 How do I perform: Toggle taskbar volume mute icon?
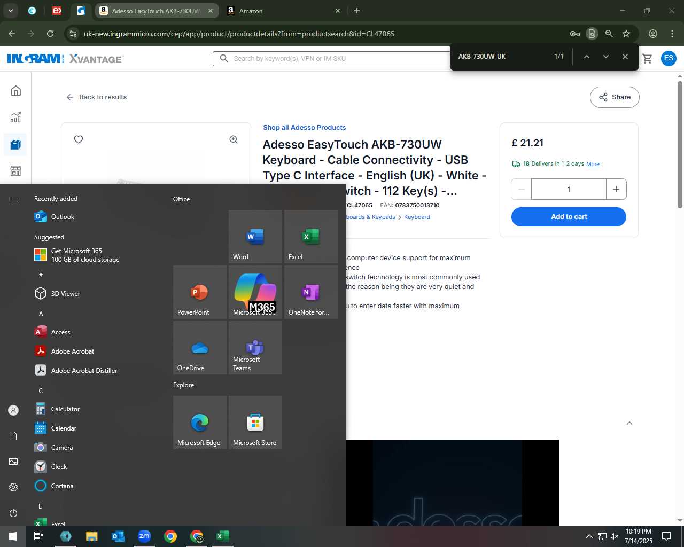615,536
